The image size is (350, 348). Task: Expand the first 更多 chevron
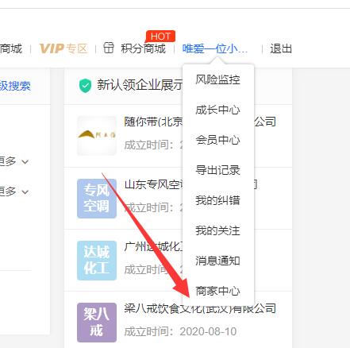click(25, 161)
